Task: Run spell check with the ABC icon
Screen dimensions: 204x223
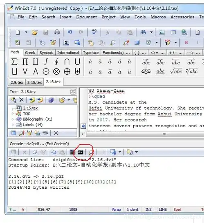Action: (x=94, y=32)
